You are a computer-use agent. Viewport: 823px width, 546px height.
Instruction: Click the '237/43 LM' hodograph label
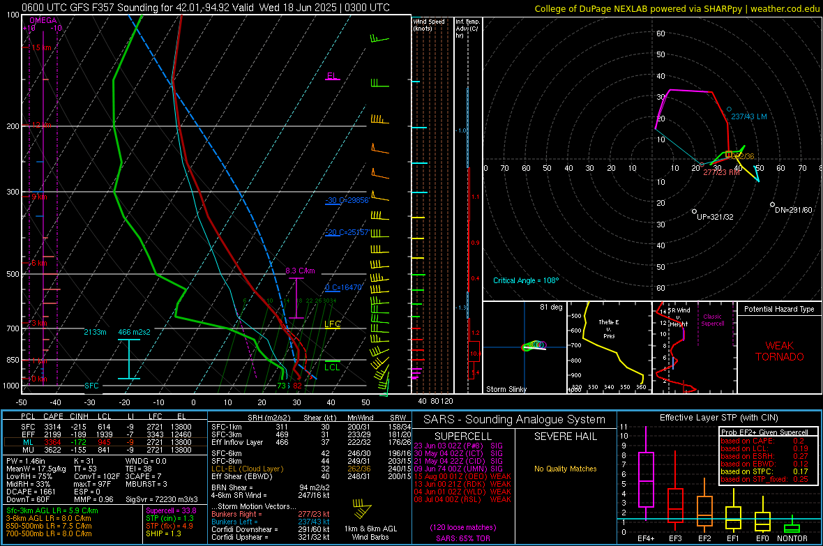749,116
